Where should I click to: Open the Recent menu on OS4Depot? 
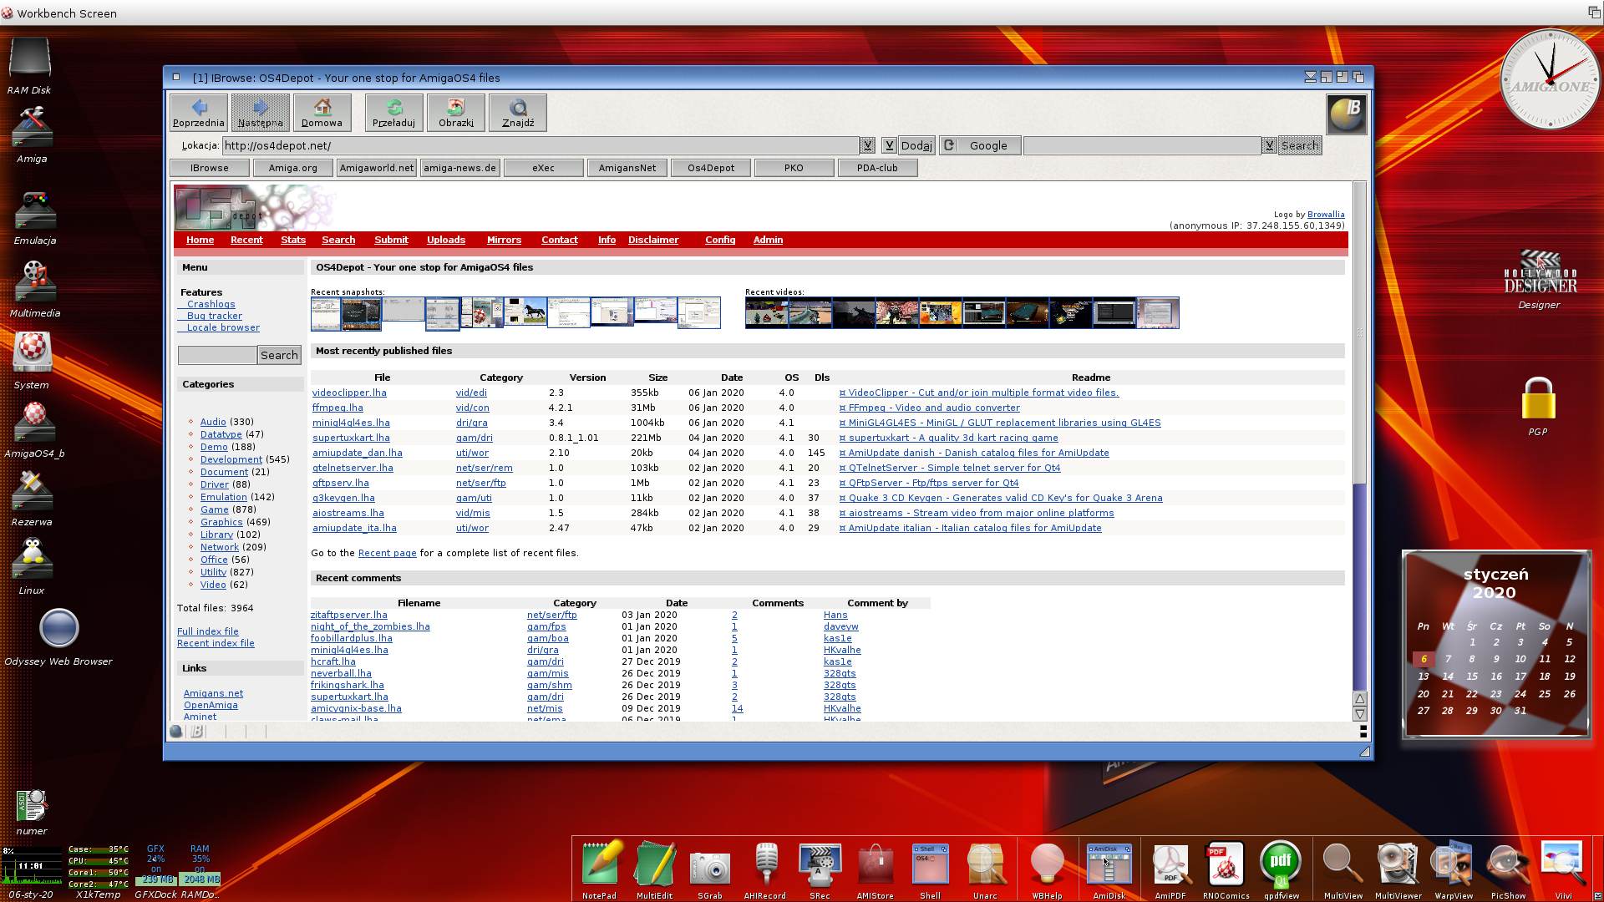246,240
